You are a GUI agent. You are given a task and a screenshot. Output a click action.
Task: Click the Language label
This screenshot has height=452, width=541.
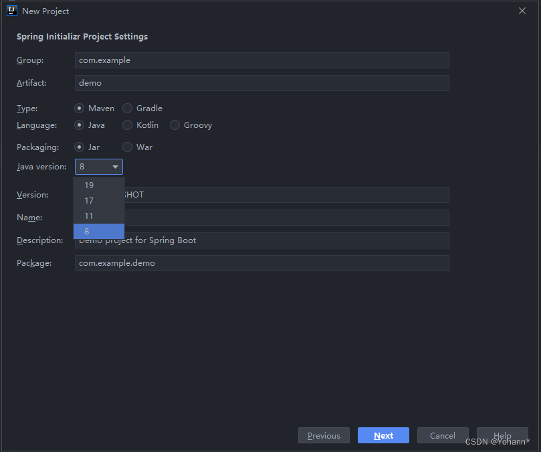37,125
